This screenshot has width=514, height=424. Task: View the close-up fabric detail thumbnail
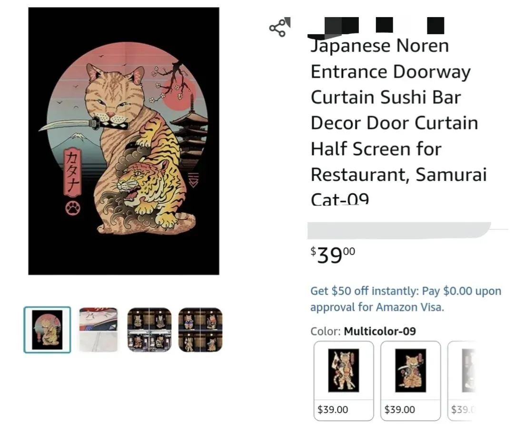(x=98, y=330)
